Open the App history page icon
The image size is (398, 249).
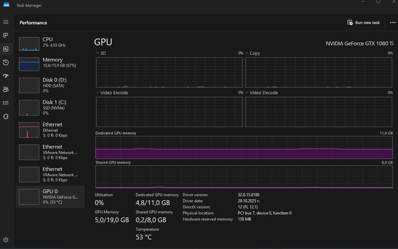pyautogui.click(x=6, y=62)
